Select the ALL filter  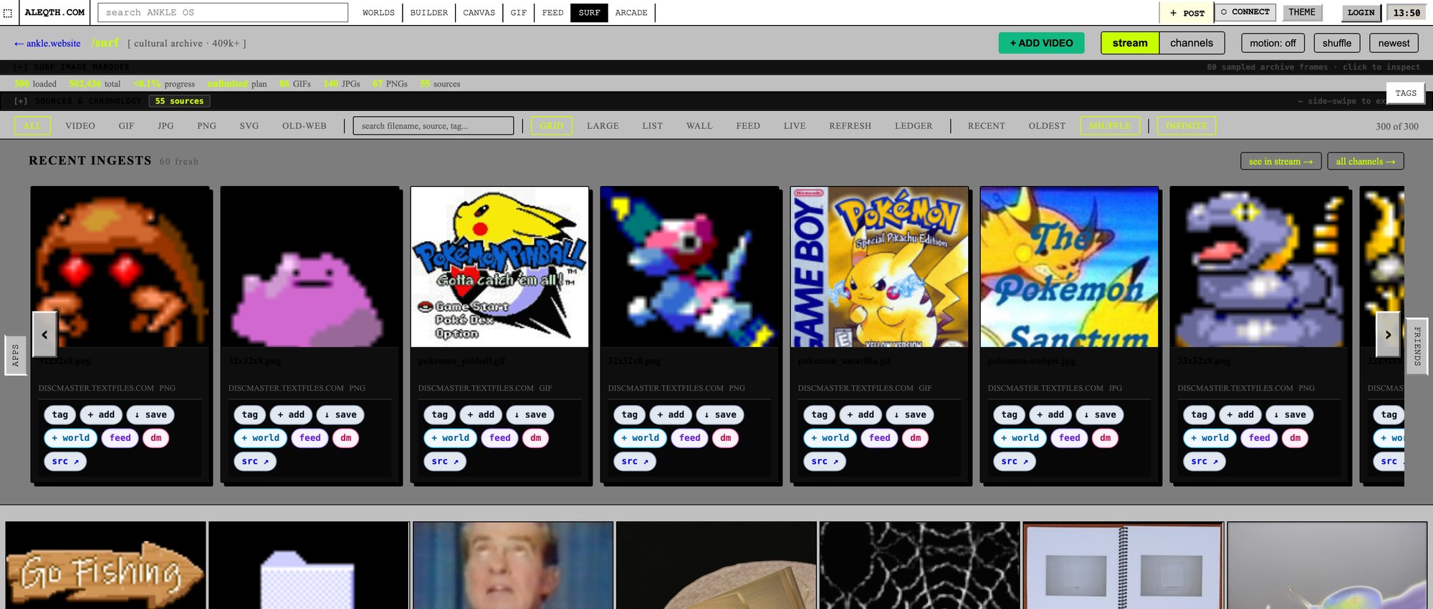pos(33,126)
